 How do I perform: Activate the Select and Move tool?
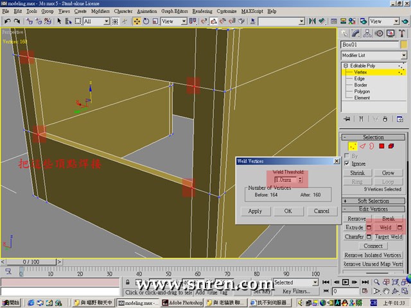[x=137, y=21]
